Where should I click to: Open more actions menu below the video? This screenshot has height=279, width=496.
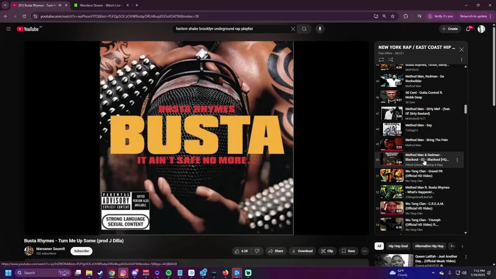click(x=365, y=251)
